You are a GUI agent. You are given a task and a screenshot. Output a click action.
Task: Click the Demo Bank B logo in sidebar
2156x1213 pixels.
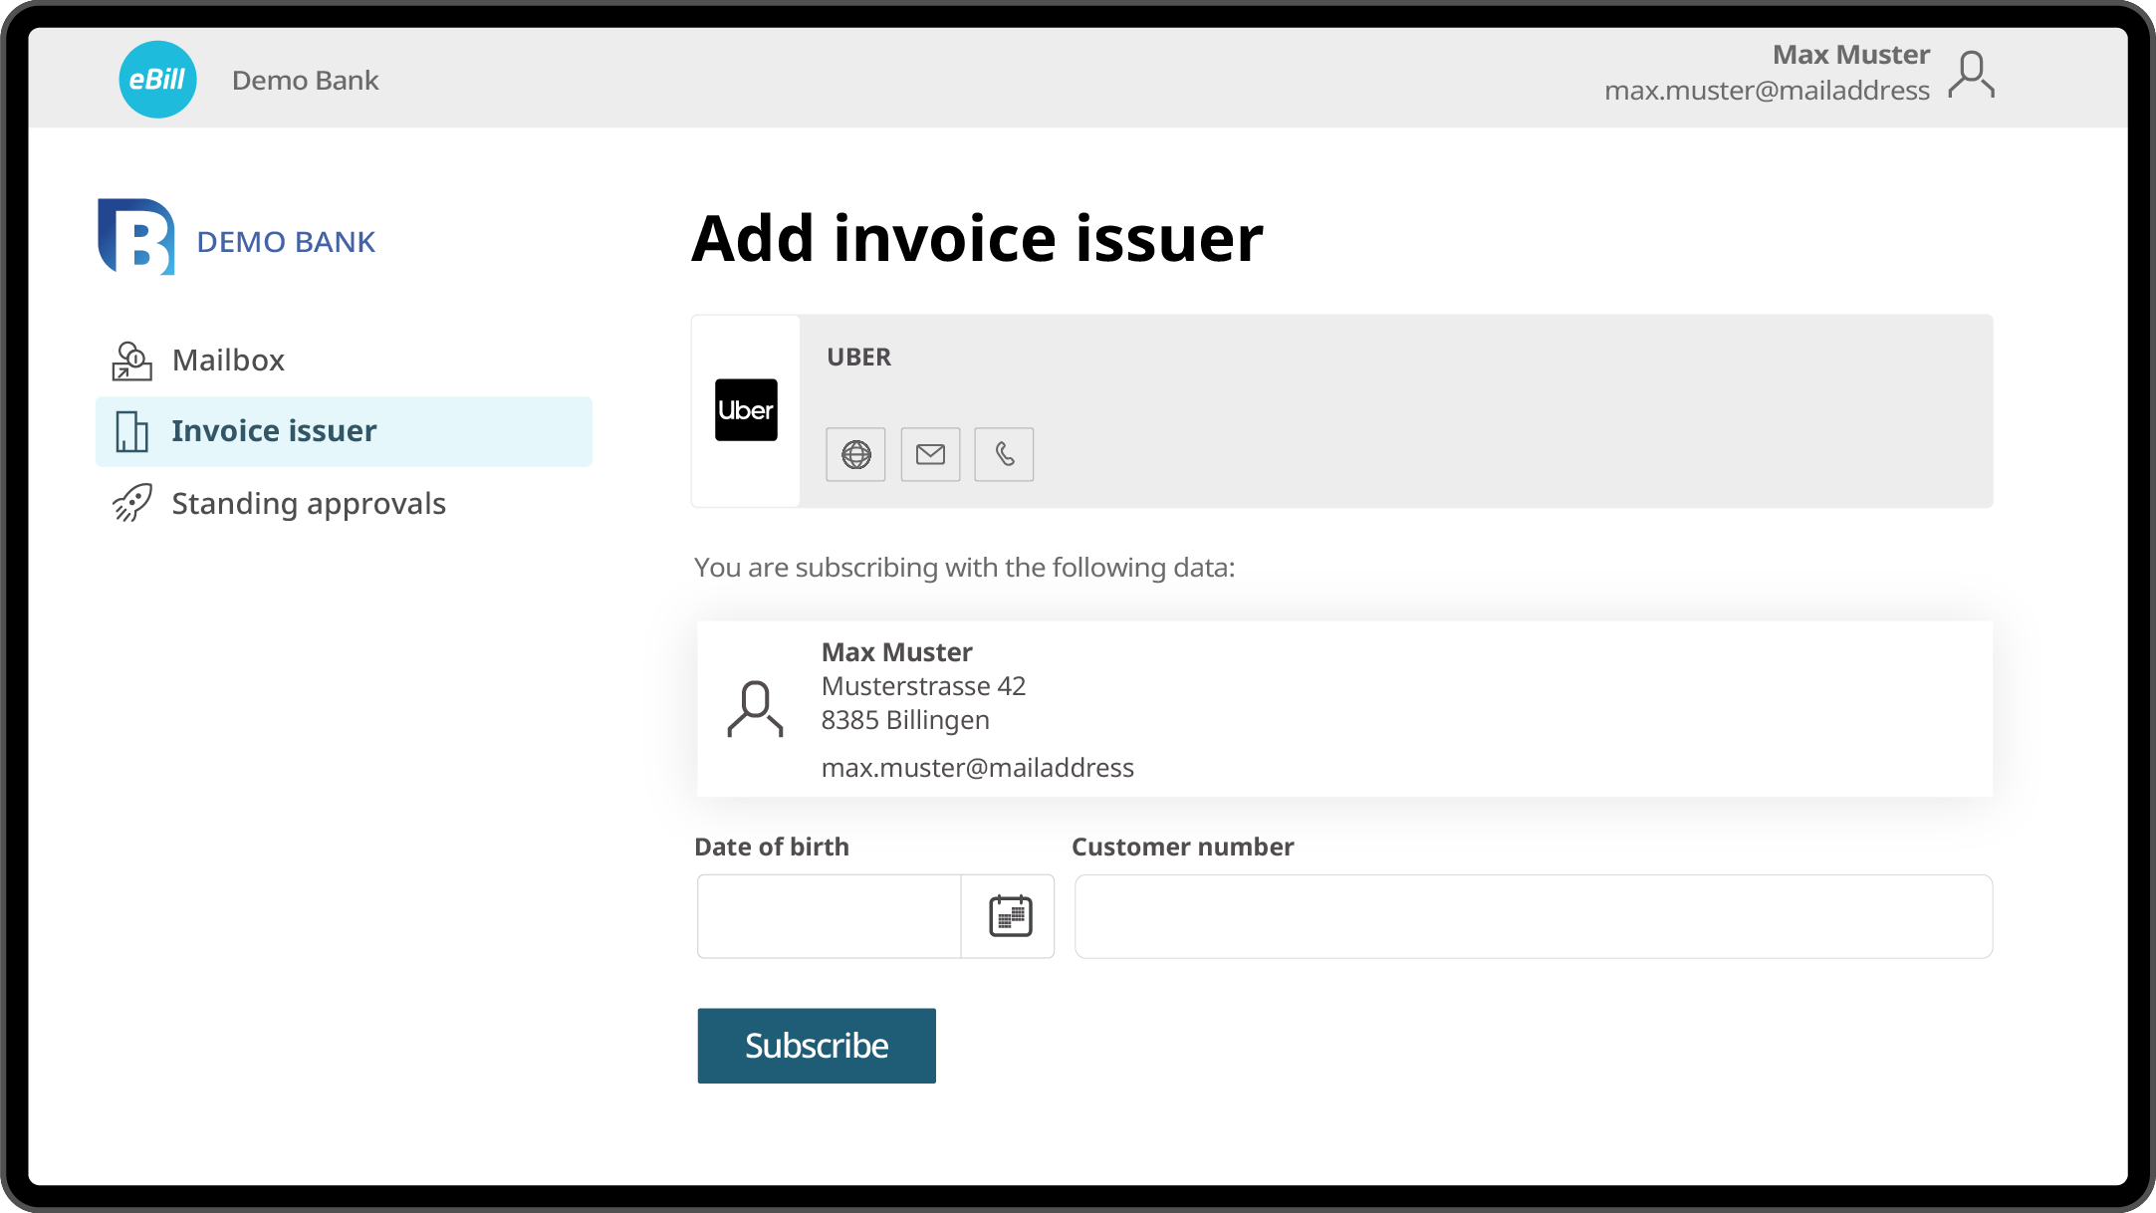[x=136, y=237]
